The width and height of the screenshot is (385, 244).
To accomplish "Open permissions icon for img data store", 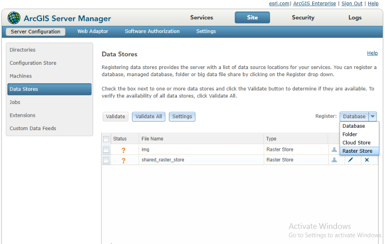I will (x=334, y=149).
